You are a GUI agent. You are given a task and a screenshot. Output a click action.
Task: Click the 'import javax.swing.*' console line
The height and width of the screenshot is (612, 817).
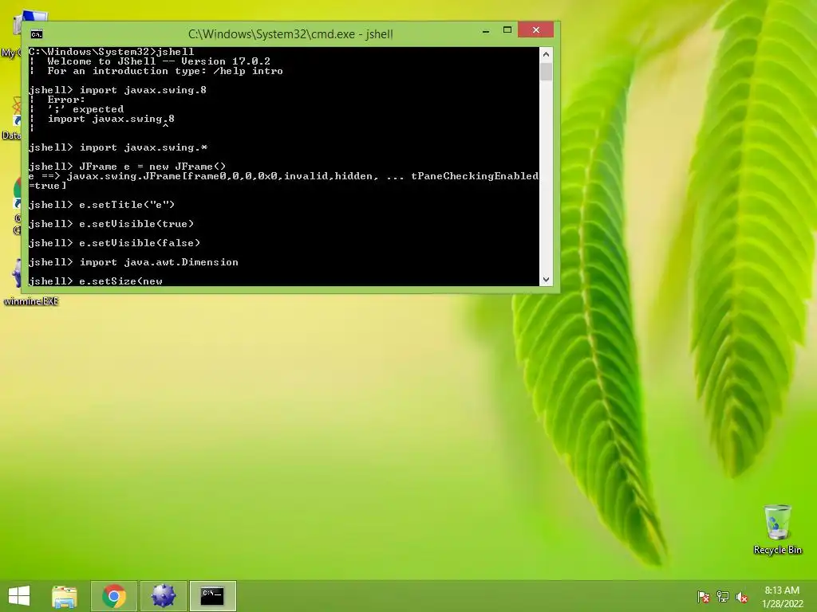(118, 147)
